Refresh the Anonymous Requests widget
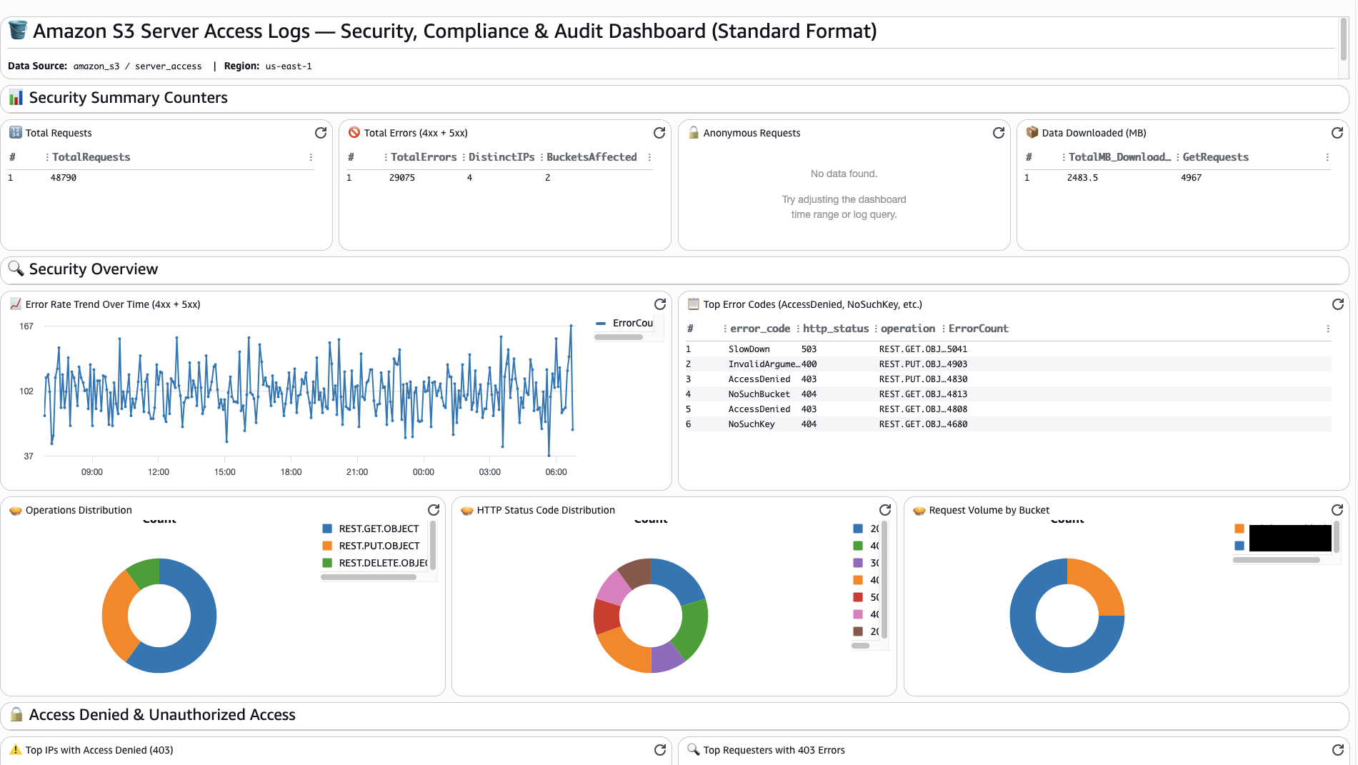 [999, 133]
